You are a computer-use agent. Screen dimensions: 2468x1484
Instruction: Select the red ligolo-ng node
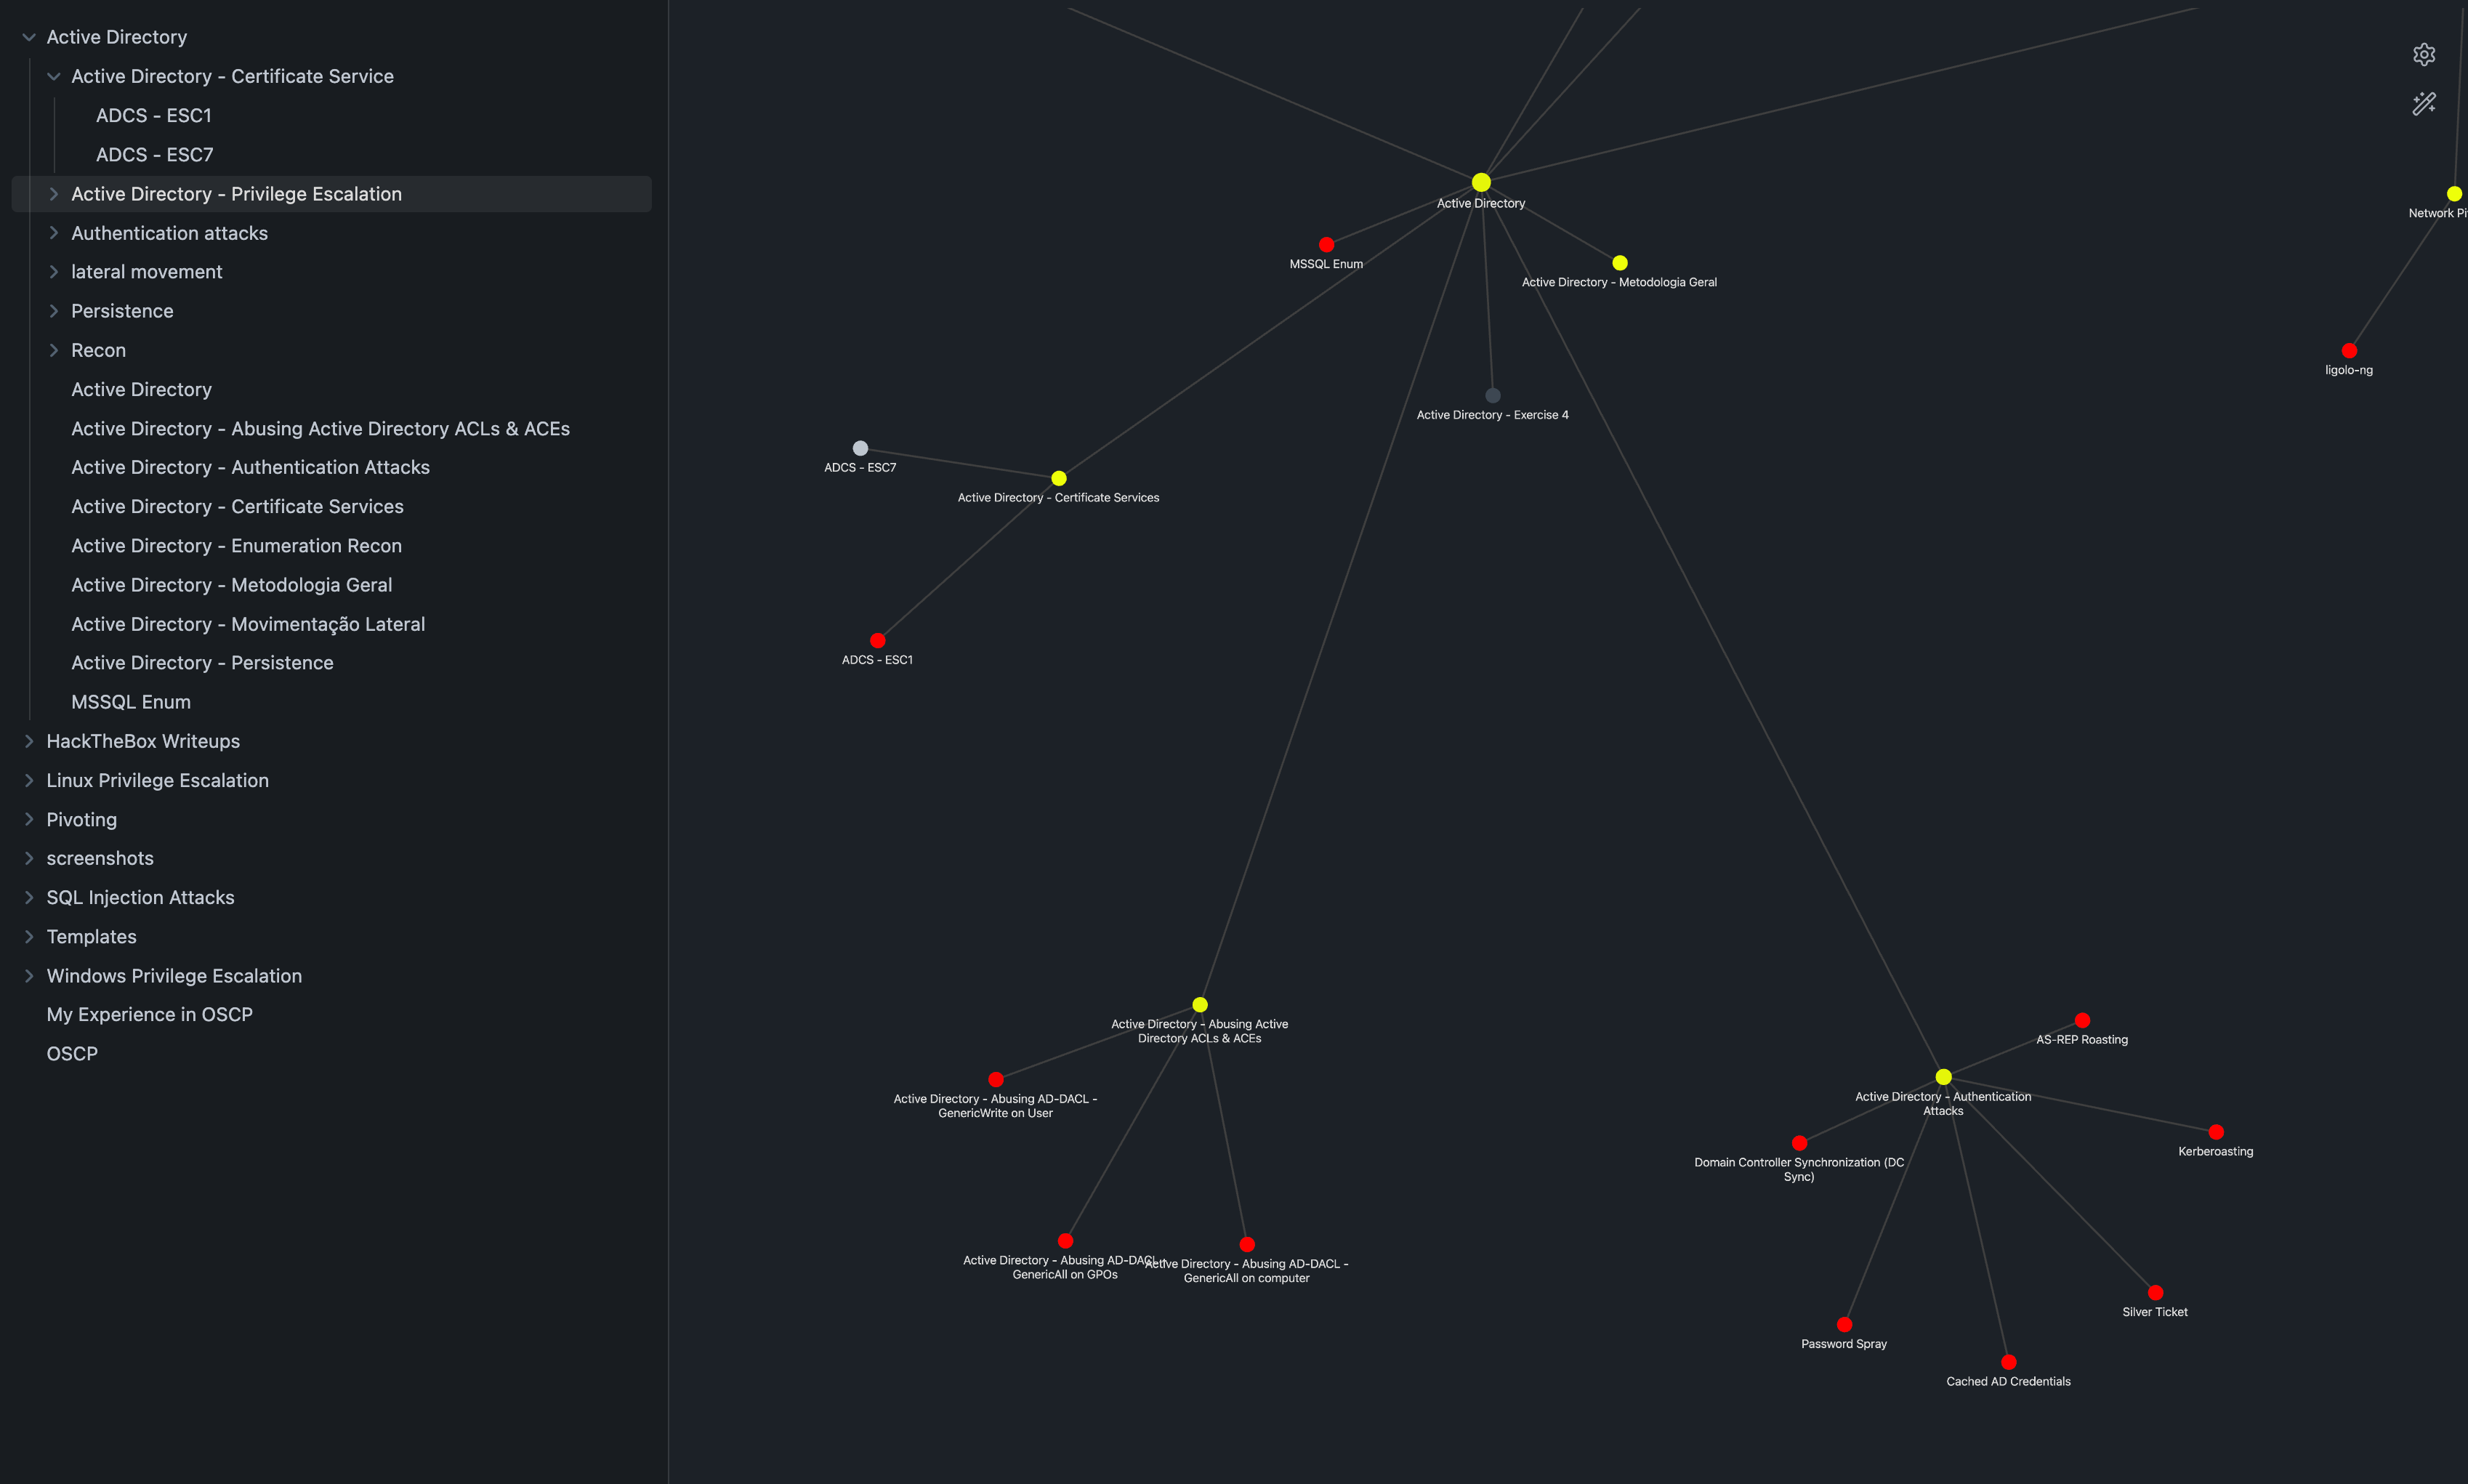[x=2349, y=351]
